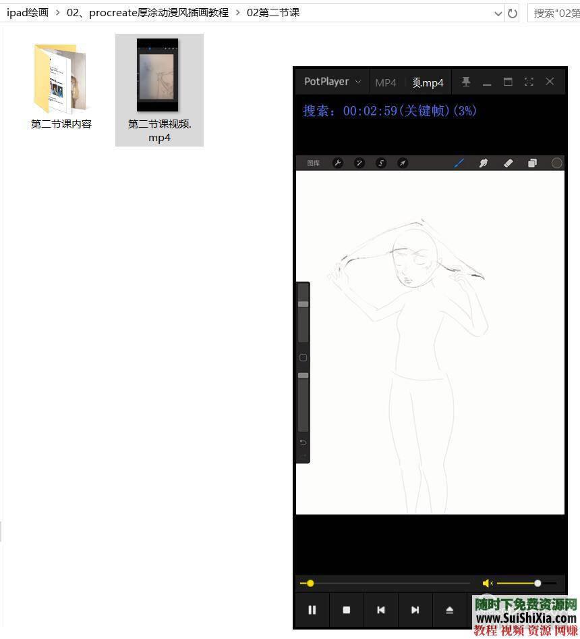Tap the 图库 Gallery button
Viewport: 580px width, 639px height.
tap(313, 163)
